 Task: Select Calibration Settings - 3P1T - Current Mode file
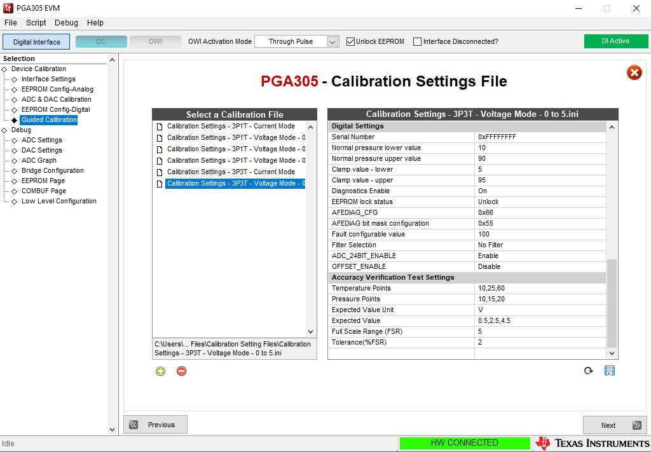coord(231,126)
